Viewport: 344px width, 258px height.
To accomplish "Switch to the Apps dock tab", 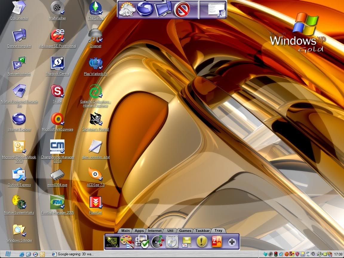I will [x=139, y=231].
